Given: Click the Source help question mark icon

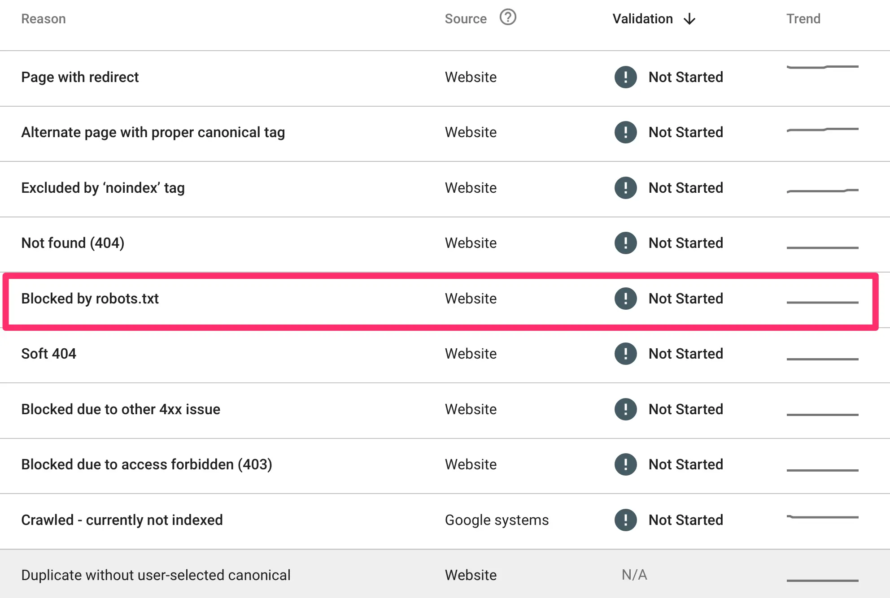Looking at the screenshot, I should (508, 18).
